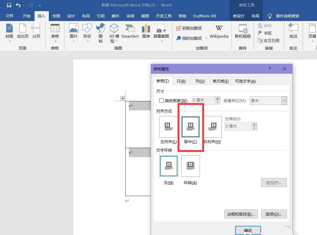317x235 pixels.
Task: Switch to the 设计 Design ribbon tab
Action: pyautogui.click(x=71, y=16)
